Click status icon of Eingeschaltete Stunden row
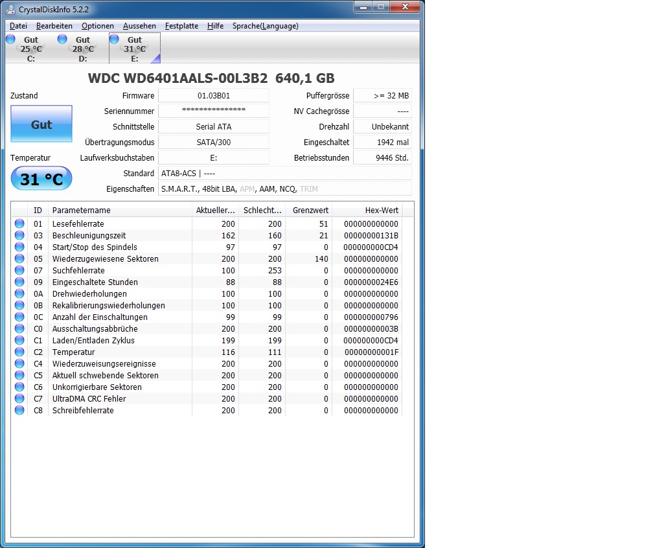 (x=19, y=282)
